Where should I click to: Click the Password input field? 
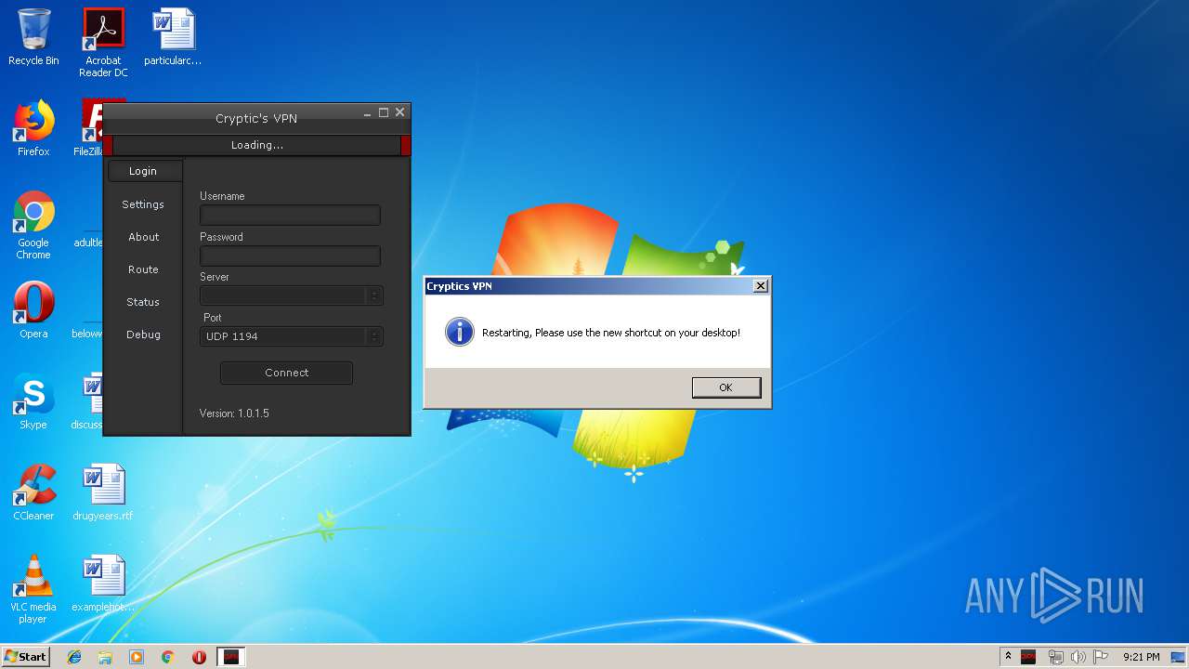[290, 256]
